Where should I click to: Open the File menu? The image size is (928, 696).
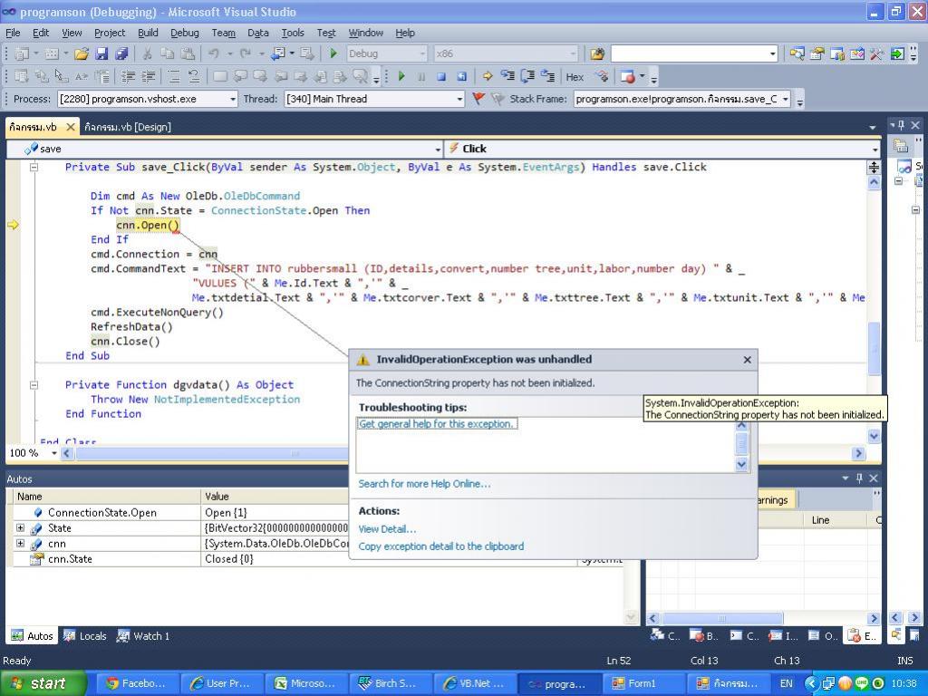[x=13, y=33]
